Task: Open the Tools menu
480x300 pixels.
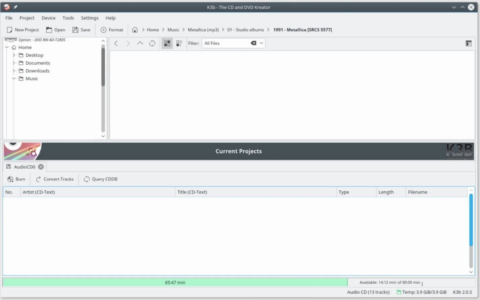Action: click(x=68, y=18)
